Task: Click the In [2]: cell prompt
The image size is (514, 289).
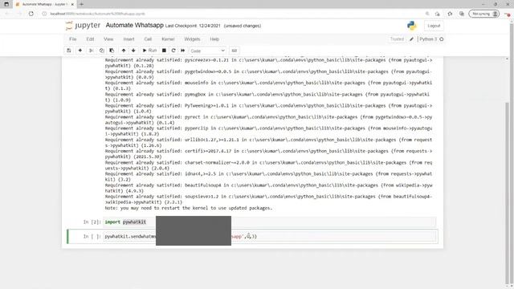Action: click(x=92, y=222)
